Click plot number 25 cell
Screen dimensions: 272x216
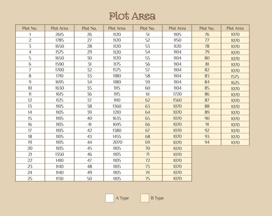(x=30, y=178)
